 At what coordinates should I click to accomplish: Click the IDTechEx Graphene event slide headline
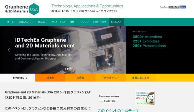tap(45, 43)
